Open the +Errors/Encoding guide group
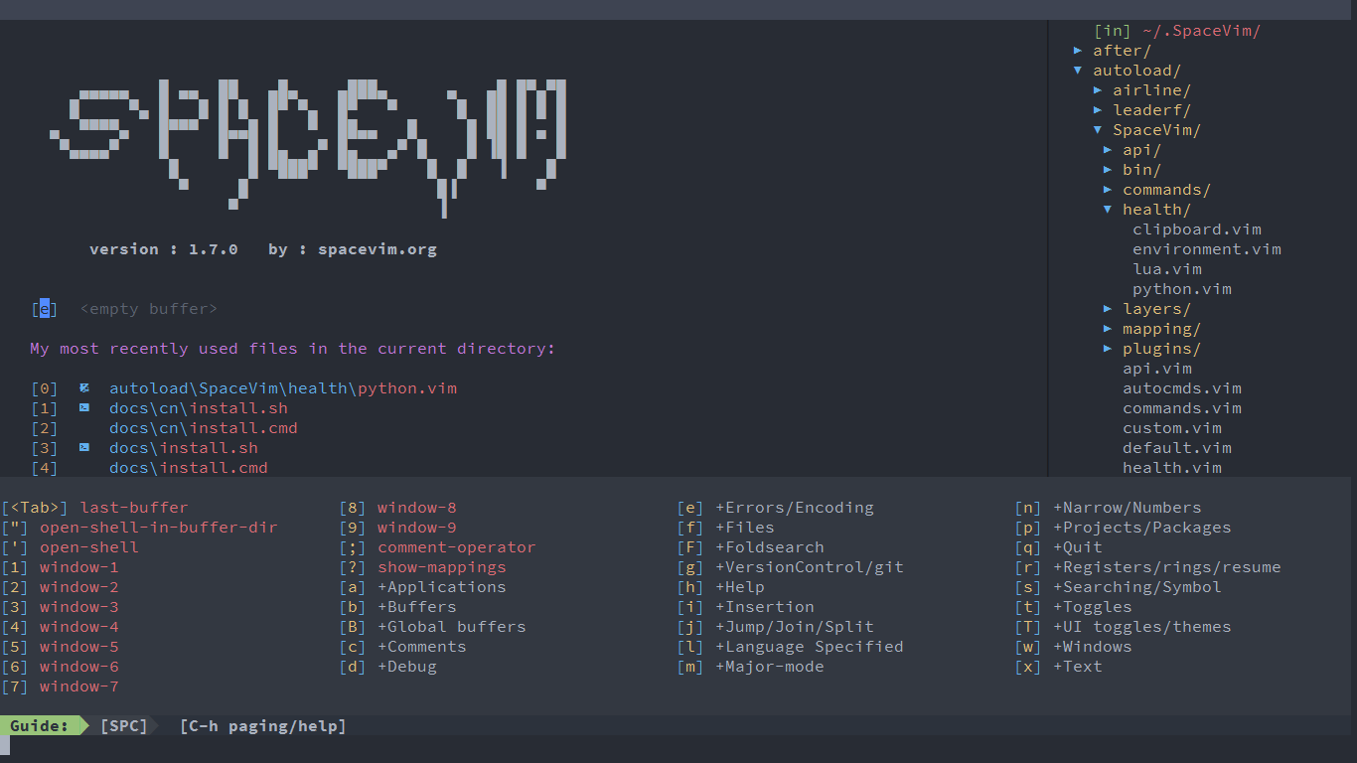This screenshot has height=763, width=1357. pyautogui.click(x=795, y=508)
